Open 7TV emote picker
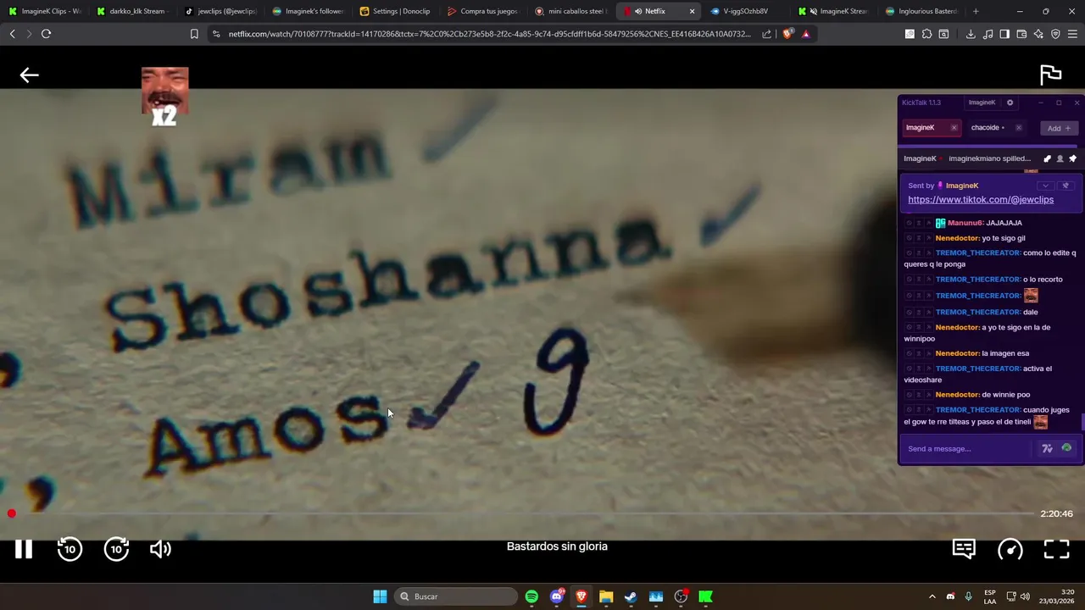The width and height of the screenshot is (1085, 610). (x=1048, y=448)
